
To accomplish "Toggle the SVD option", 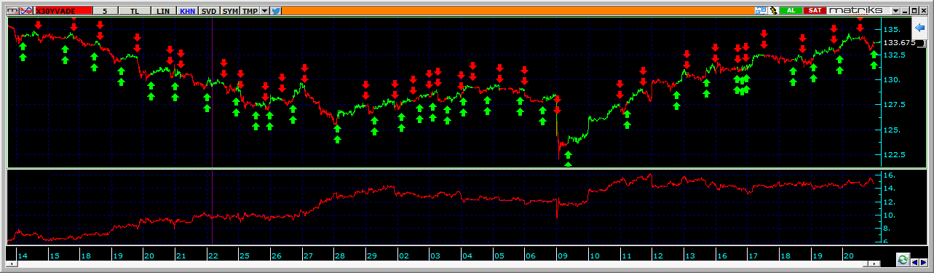I will click(209, 11).
